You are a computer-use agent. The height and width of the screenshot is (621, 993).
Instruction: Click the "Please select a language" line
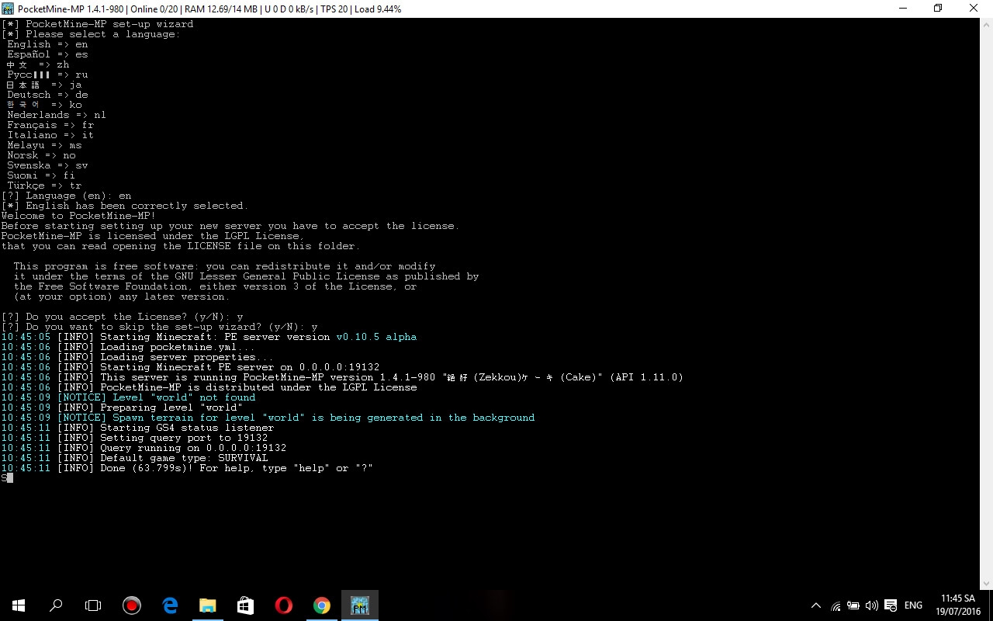91,34
